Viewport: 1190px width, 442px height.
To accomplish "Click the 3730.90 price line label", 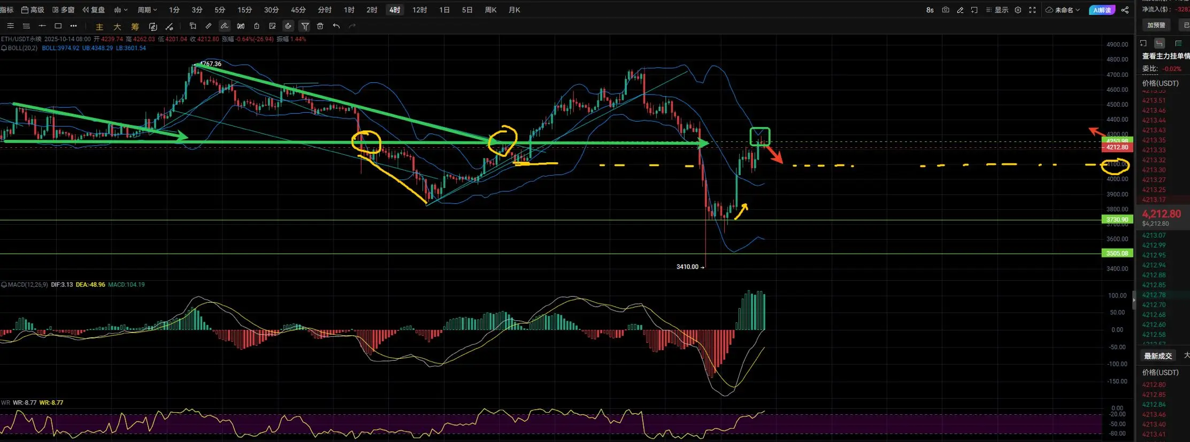I will (x=1117, y=219).
